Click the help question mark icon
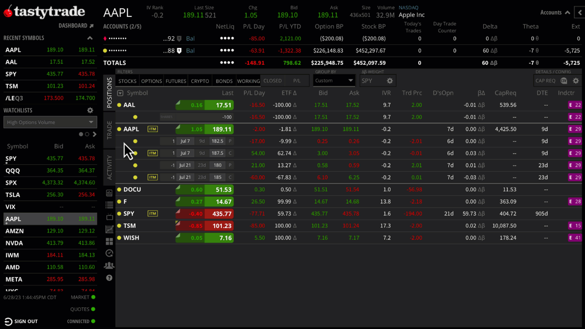585x329 pixels. point(109,278)
